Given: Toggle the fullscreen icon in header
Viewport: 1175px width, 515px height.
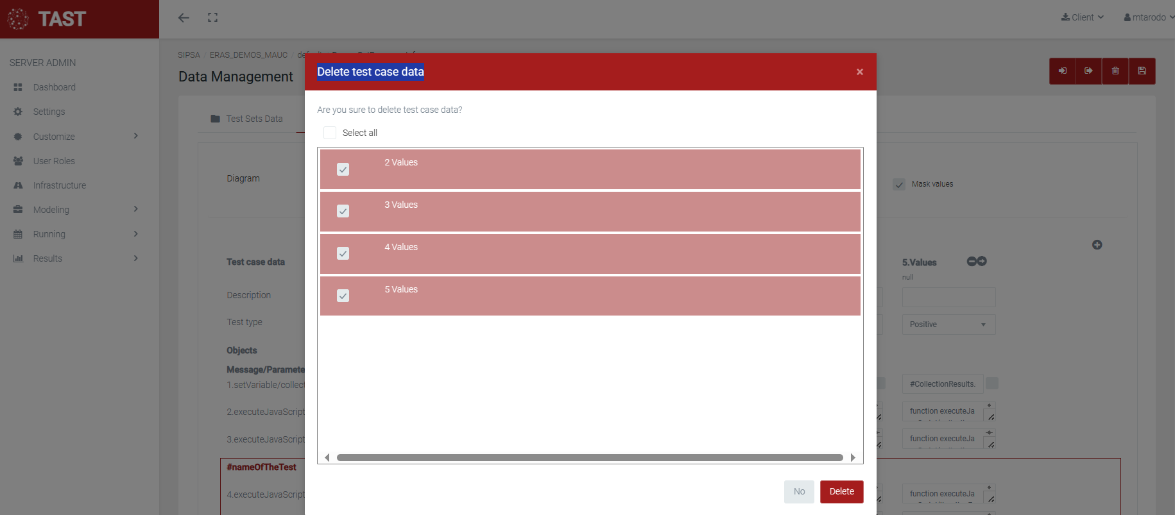Looking at the screenshot, I should (x=213, y=18).
